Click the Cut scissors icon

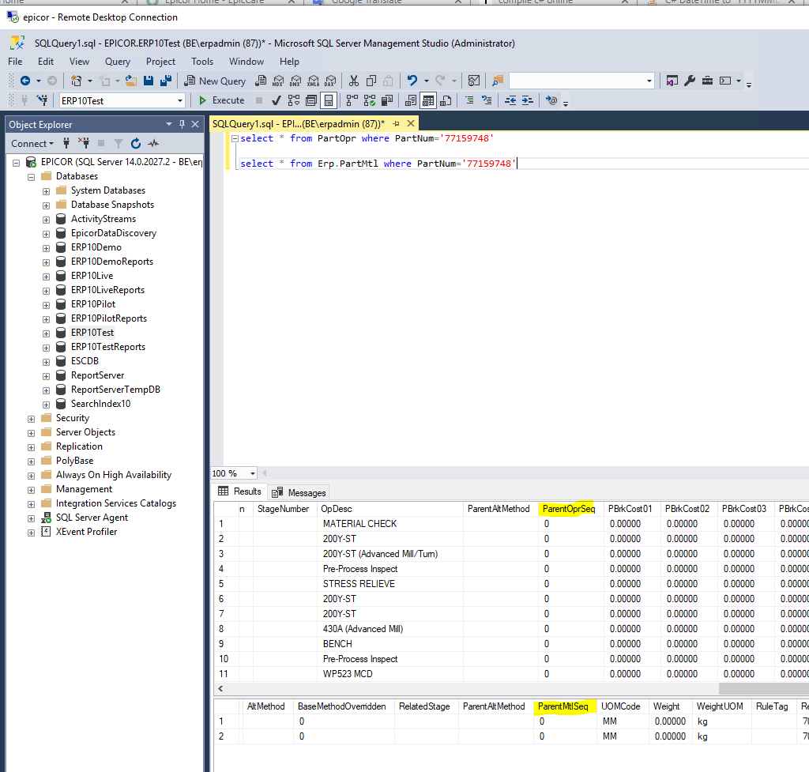353,81
